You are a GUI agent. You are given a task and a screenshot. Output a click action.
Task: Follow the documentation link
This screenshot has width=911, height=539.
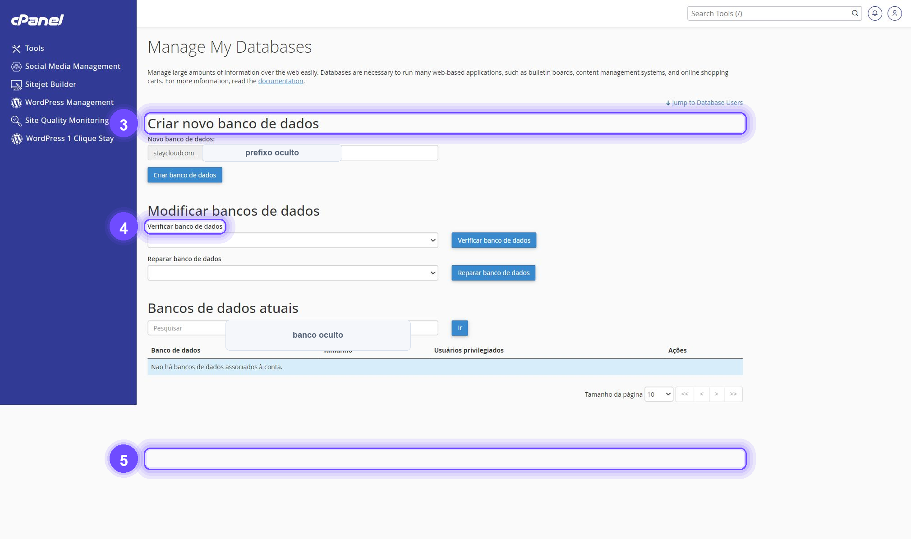(281, 81)
